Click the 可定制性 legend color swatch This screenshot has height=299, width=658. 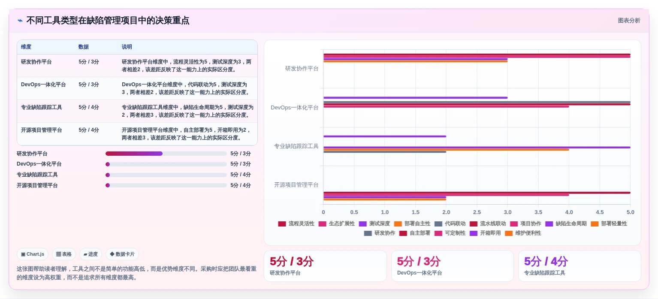click(438, 233)
